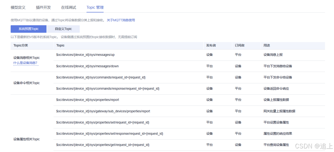Click the 设备消息相关Topic category label
This screenshot has width=334, height=152.
(x=26, y=58)
